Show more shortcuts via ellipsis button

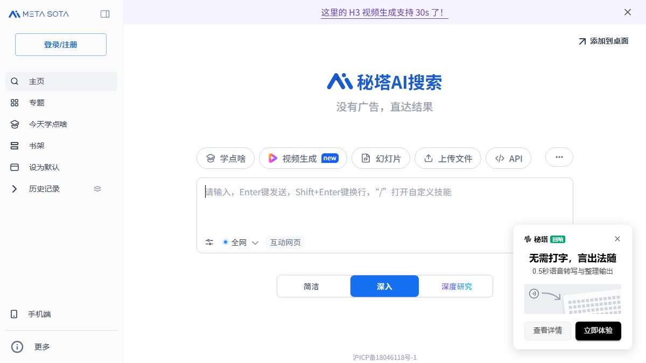coord(559,157)
